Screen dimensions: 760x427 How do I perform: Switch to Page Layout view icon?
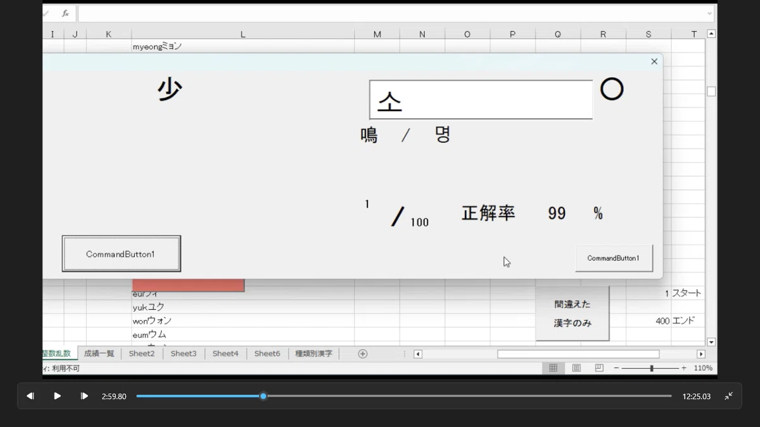point(576,368)
